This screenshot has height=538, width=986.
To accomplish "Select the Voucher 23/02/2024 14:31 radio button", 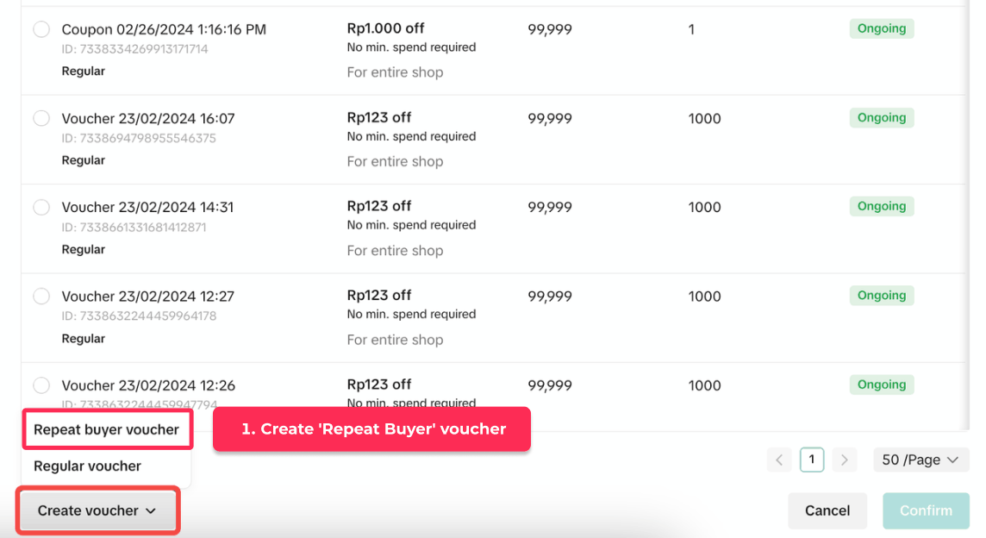I will (41, 207).
